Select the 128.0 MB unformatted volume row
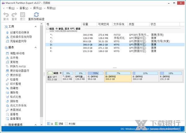The image size is (186, 133). pos(115,38)
